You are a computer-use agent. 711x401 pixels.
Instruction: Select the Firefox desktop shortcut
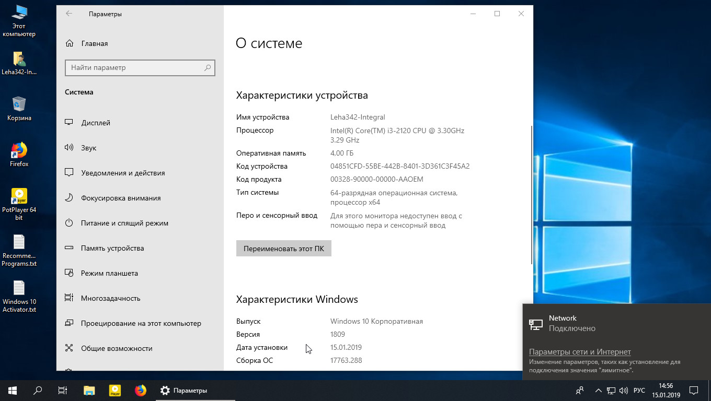pos(19,155)
